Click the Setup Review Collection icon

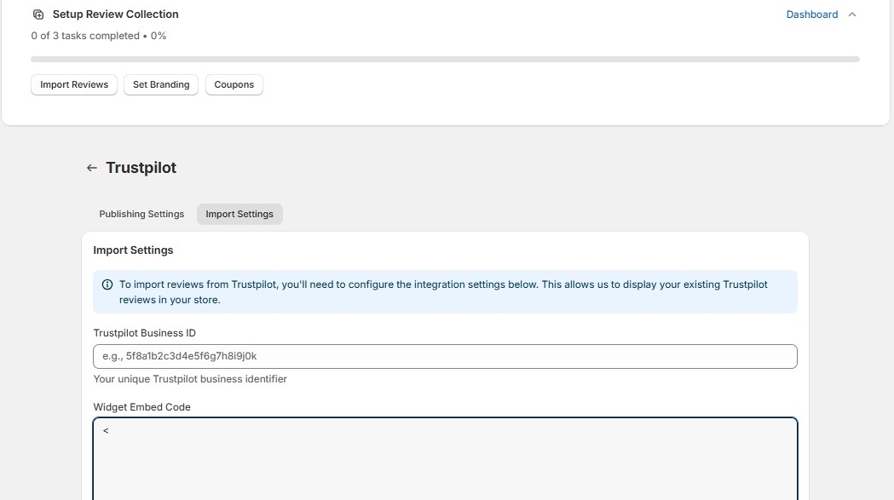[38, 14]
